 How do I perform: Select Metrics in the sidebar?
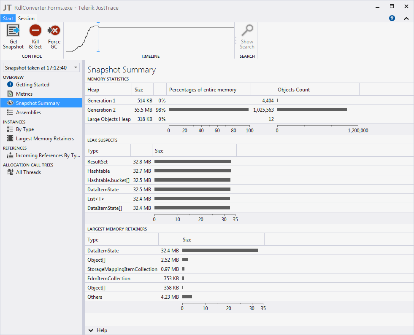click(x=24, y=94)
